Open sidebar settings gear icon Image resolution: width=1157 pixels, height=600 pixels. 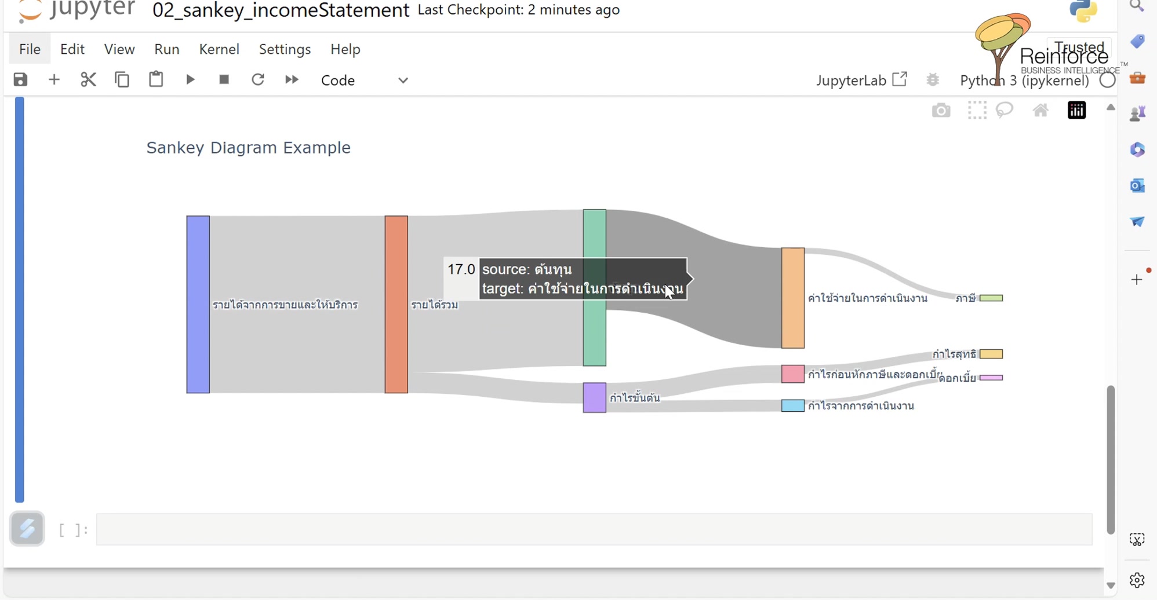[x=1137, y=580]
